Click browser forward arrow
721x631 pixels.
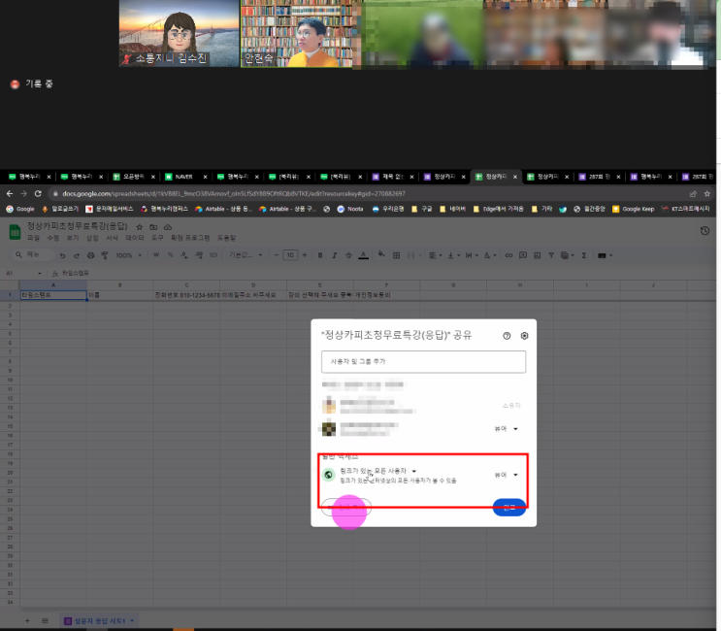24,193
